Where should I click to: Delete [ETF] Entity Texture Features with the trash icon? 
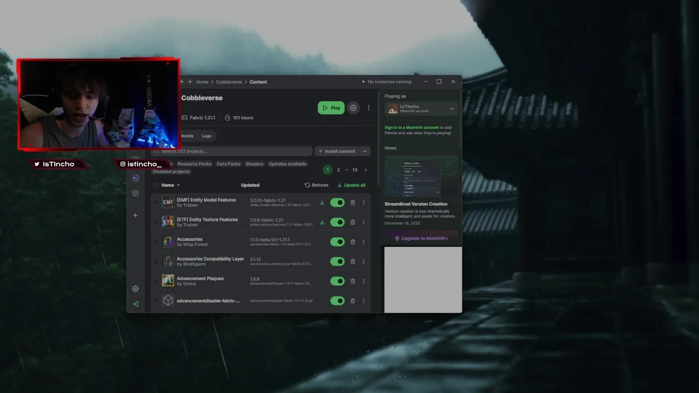[353, 222]
